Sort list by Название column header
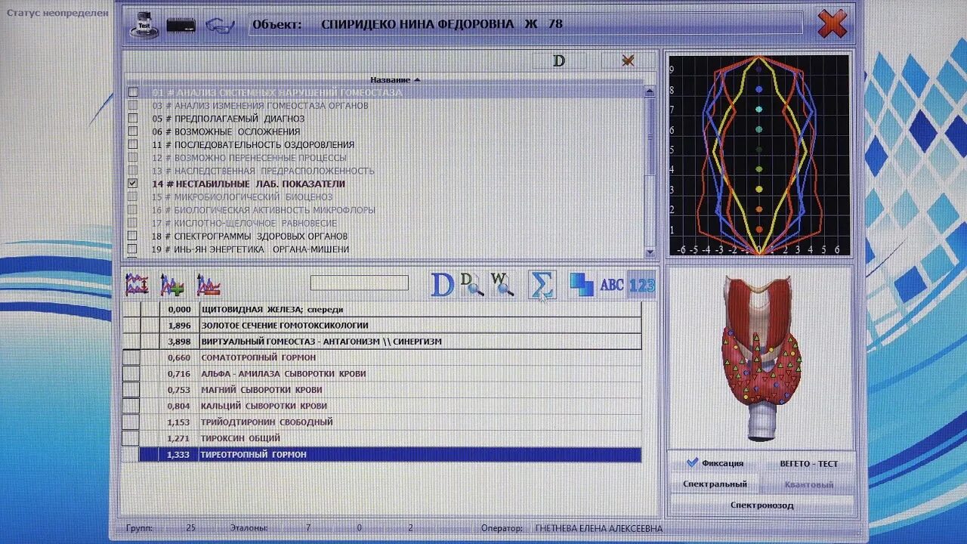This screenshot has width=967, height=544. coord(395,79)
